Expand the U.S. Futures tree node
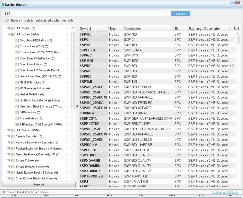This screenshot has height=198, width=243. pos(9,130)
